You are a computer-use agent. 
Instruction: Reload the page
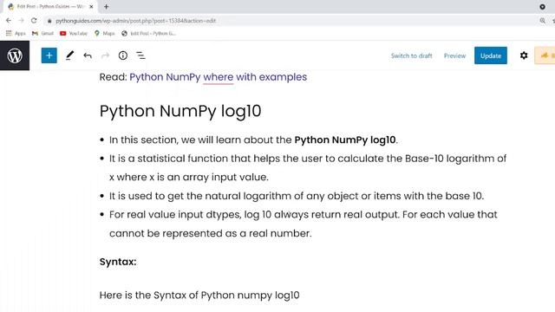coord(34,21)
